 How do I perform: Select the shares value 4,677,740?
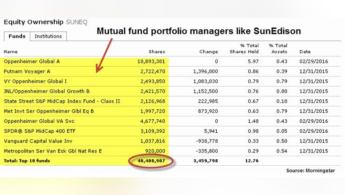(x=153, y=121)
